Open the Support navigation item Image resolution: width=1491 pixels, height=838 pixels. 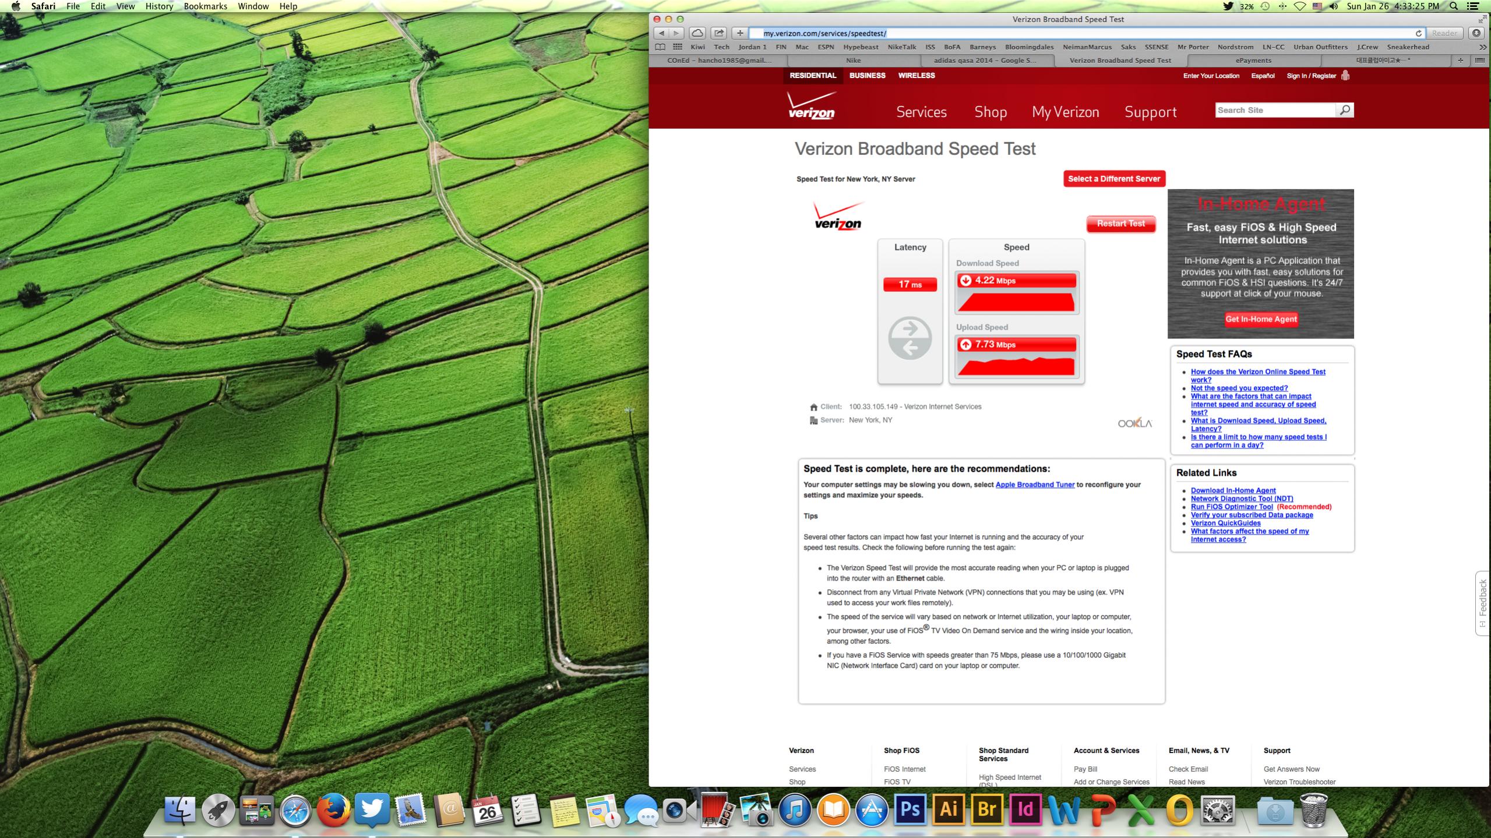pos(1150,112)
